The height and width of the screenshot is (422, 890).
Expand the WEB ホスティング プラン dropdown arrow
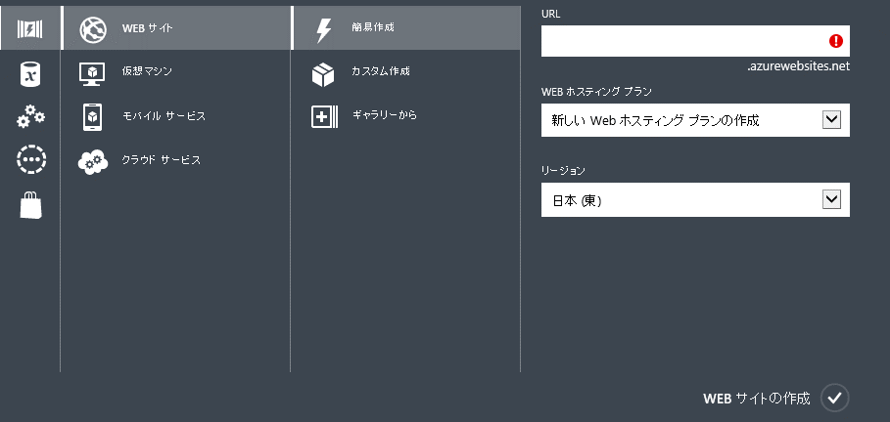pyautogui.click(x=831, y=119)
